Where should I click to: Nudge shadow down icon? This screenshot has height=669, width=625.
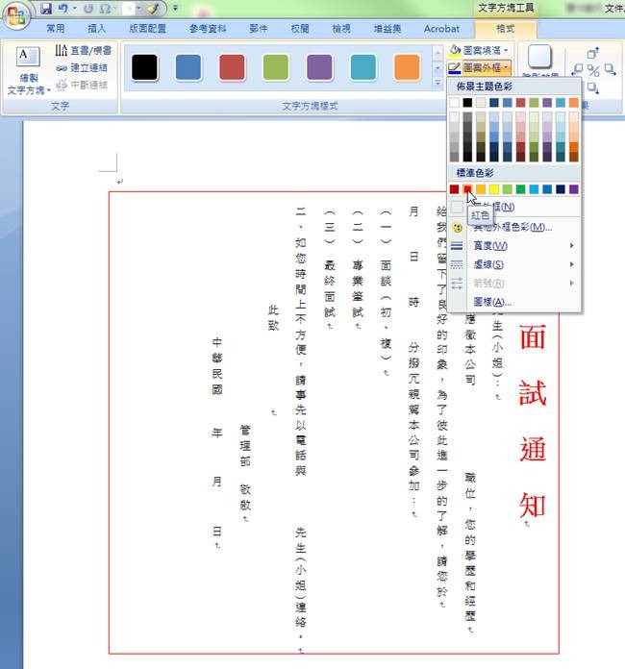[593, 87]
